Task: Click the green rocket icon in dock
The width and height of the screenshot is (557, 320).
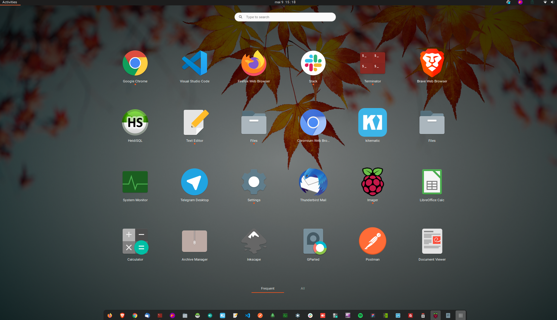Action: pyautogui.click(x=273, y=316)
